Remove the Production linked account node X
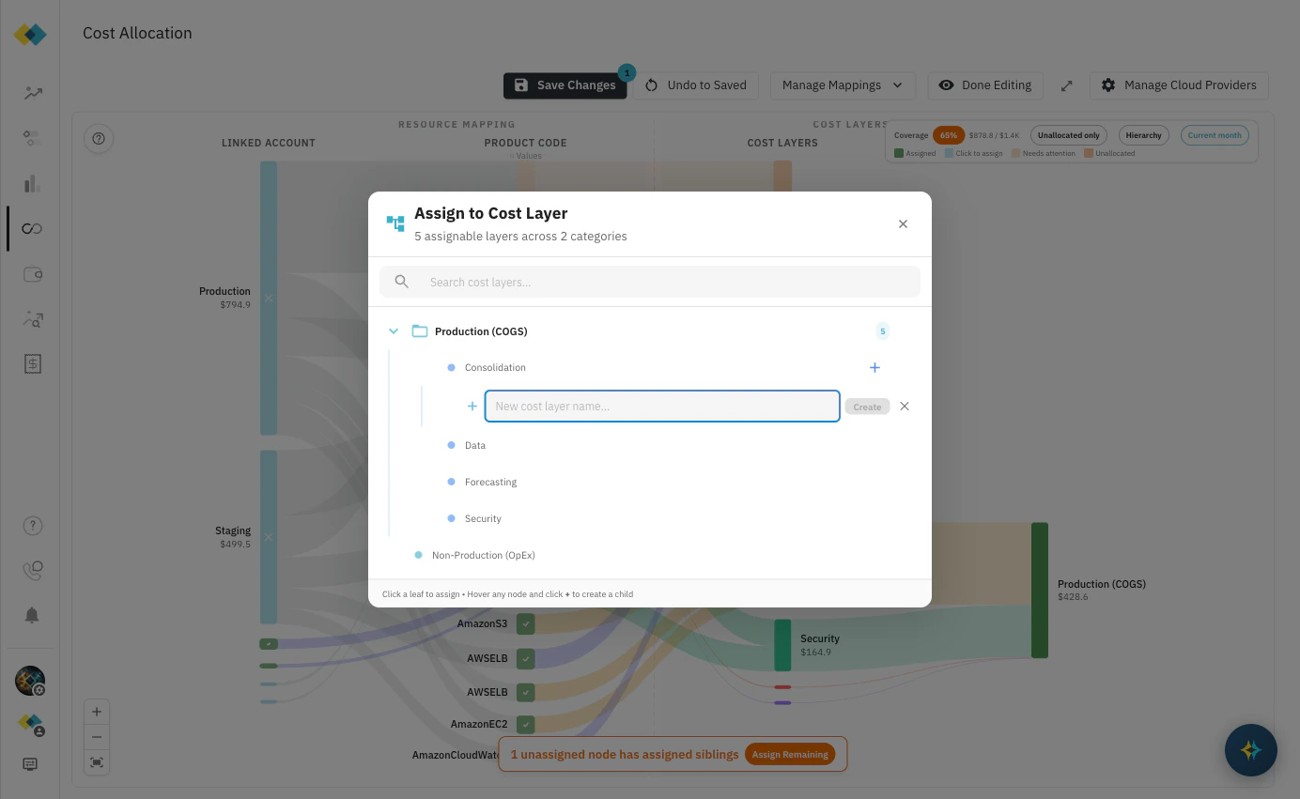The image size is (1300, 799). point(269,299)
